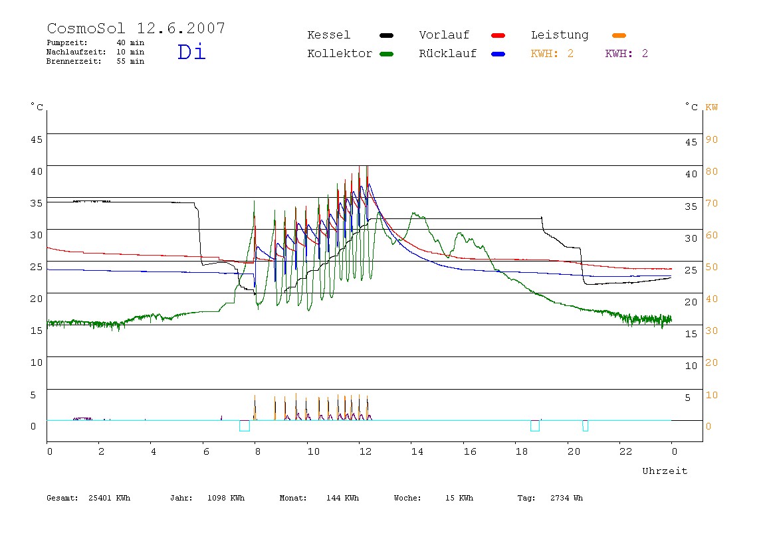763x539 pixels.
Task: Click the '25401 KWh' total value
Action: tap(110, 498)
